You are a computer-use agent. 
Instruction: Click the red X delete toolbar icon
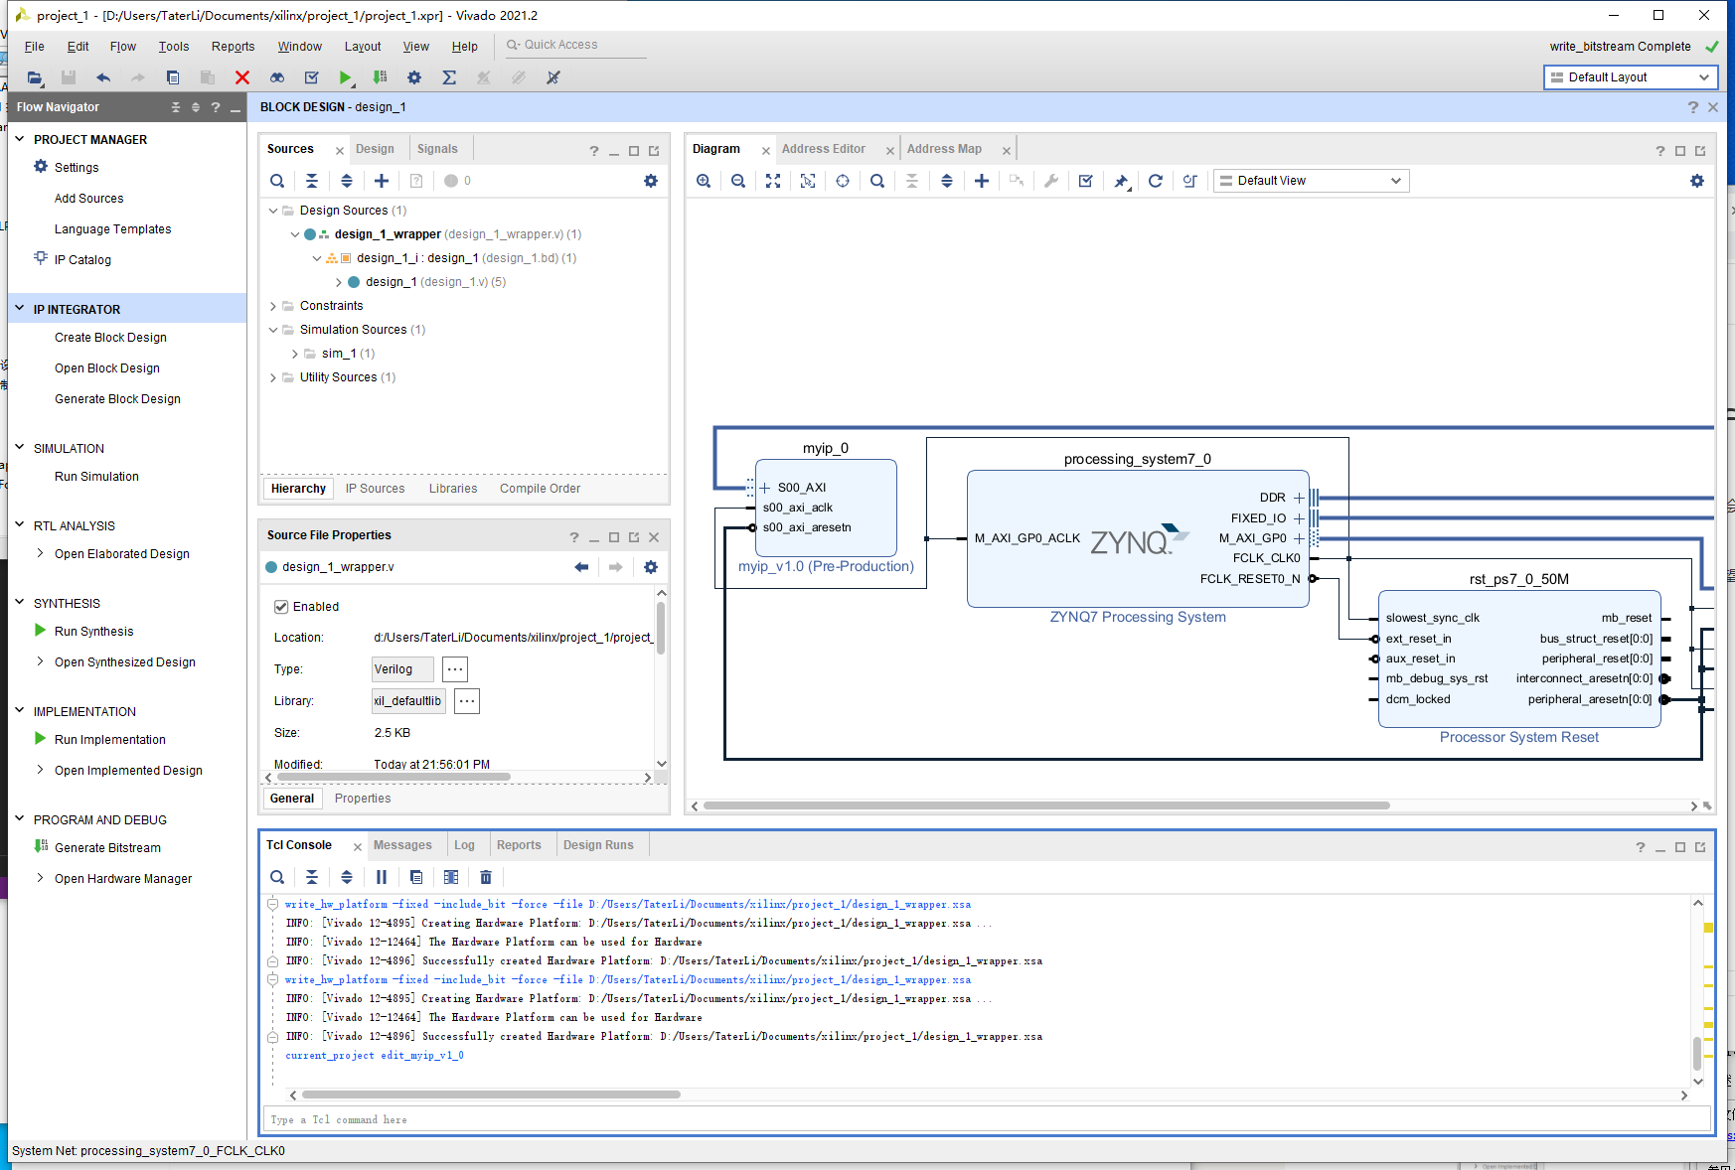click(x=241, y=77)
